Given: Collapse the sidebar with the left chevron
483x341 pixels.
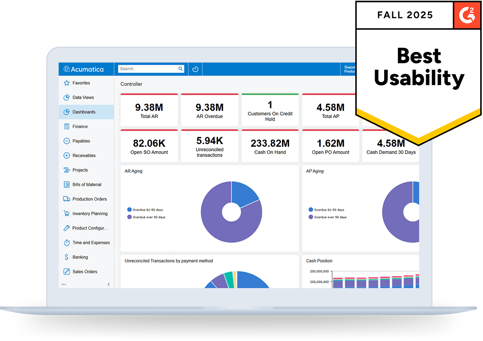Looking at the screenshot, I should point(109,284).
